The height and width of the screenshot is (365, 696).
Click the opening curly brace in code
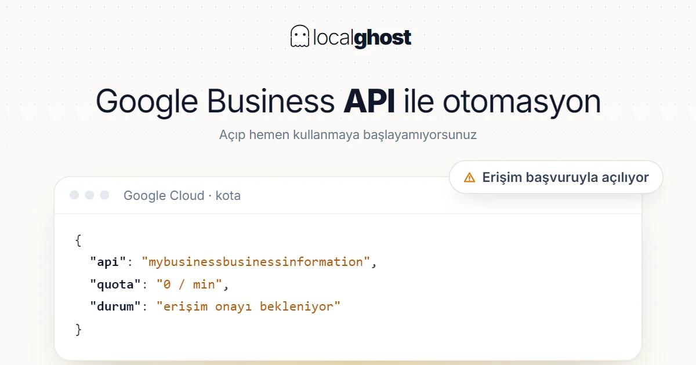click(78, 240)
